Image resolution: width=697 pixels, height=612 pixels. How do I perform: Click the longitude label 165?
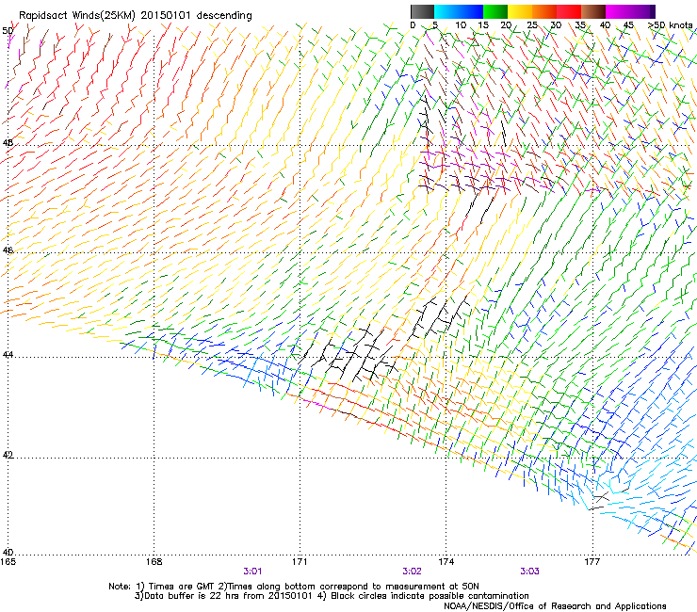coord(8,562)
